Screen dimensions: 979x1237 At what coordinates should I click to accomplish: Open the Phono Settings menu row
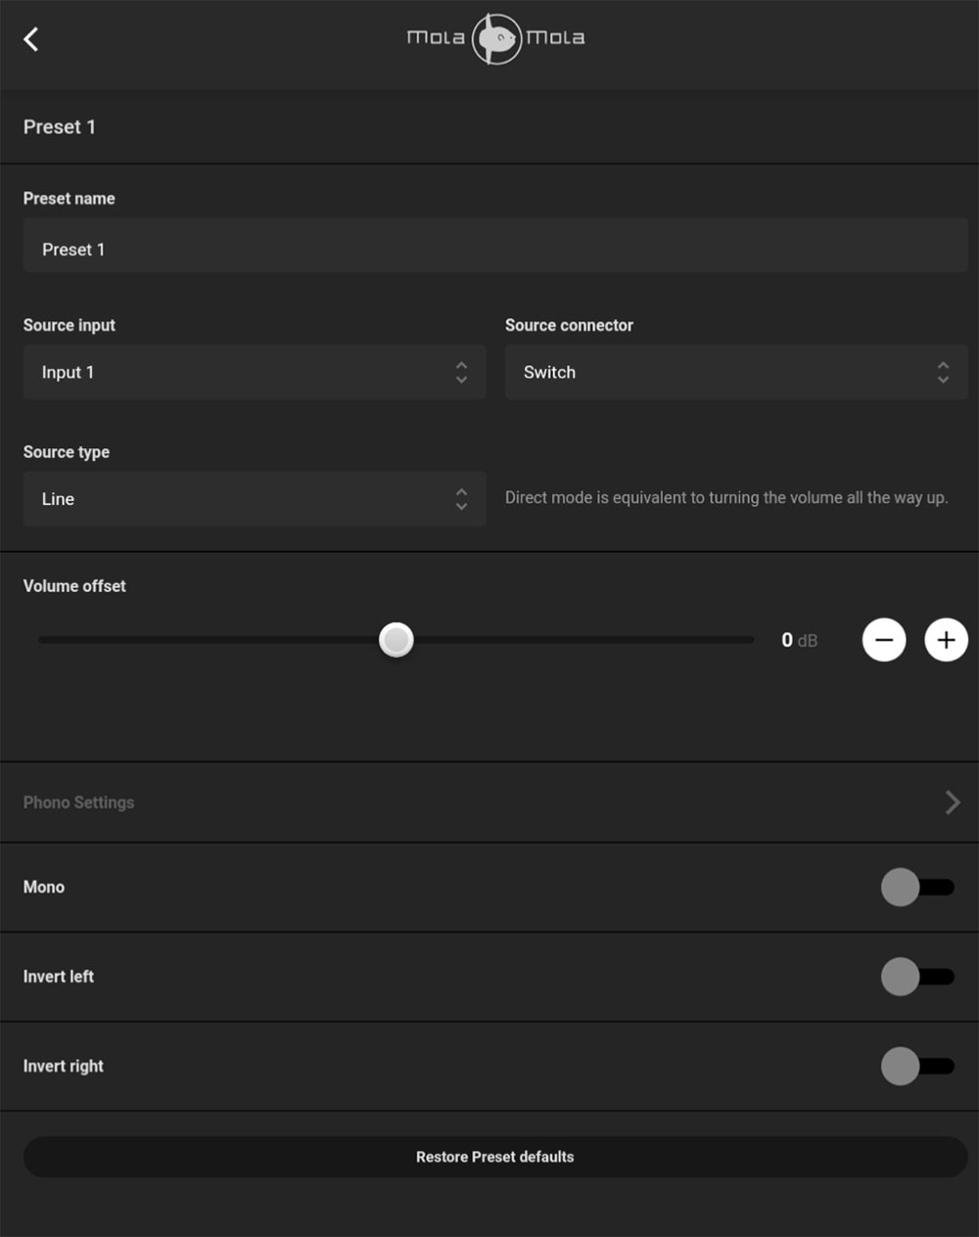pyautogui.click(x=470, y=802)
